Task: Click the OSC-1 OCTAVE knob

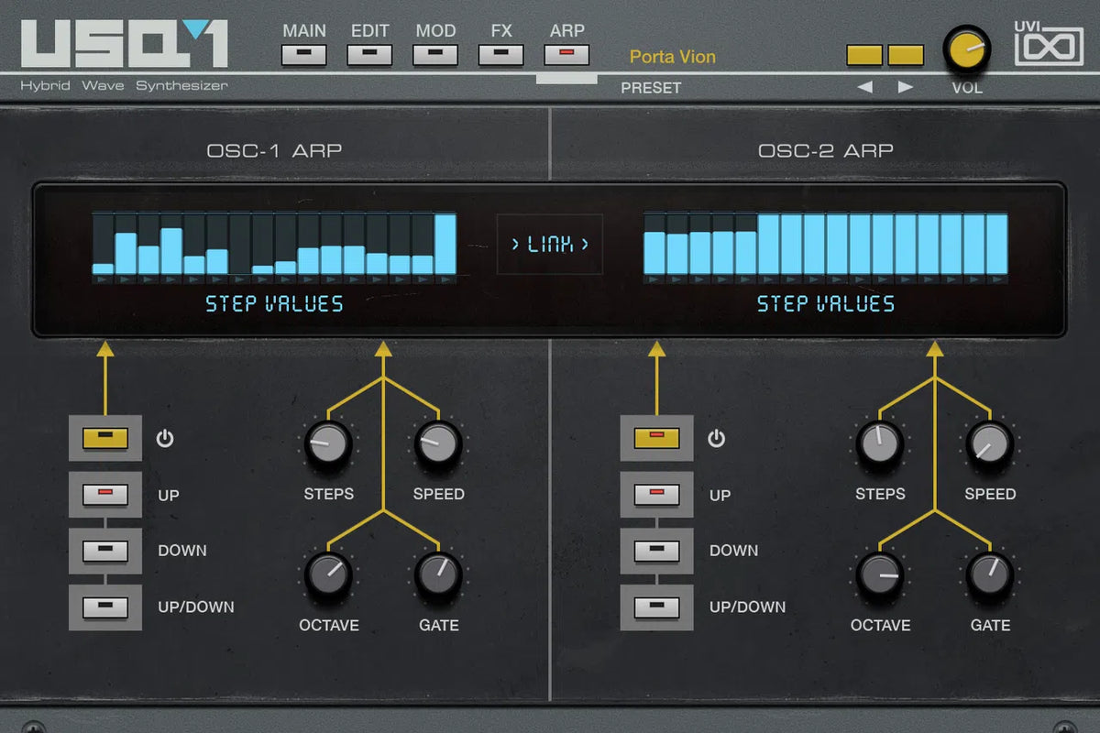Action: (x=328, y=575)
